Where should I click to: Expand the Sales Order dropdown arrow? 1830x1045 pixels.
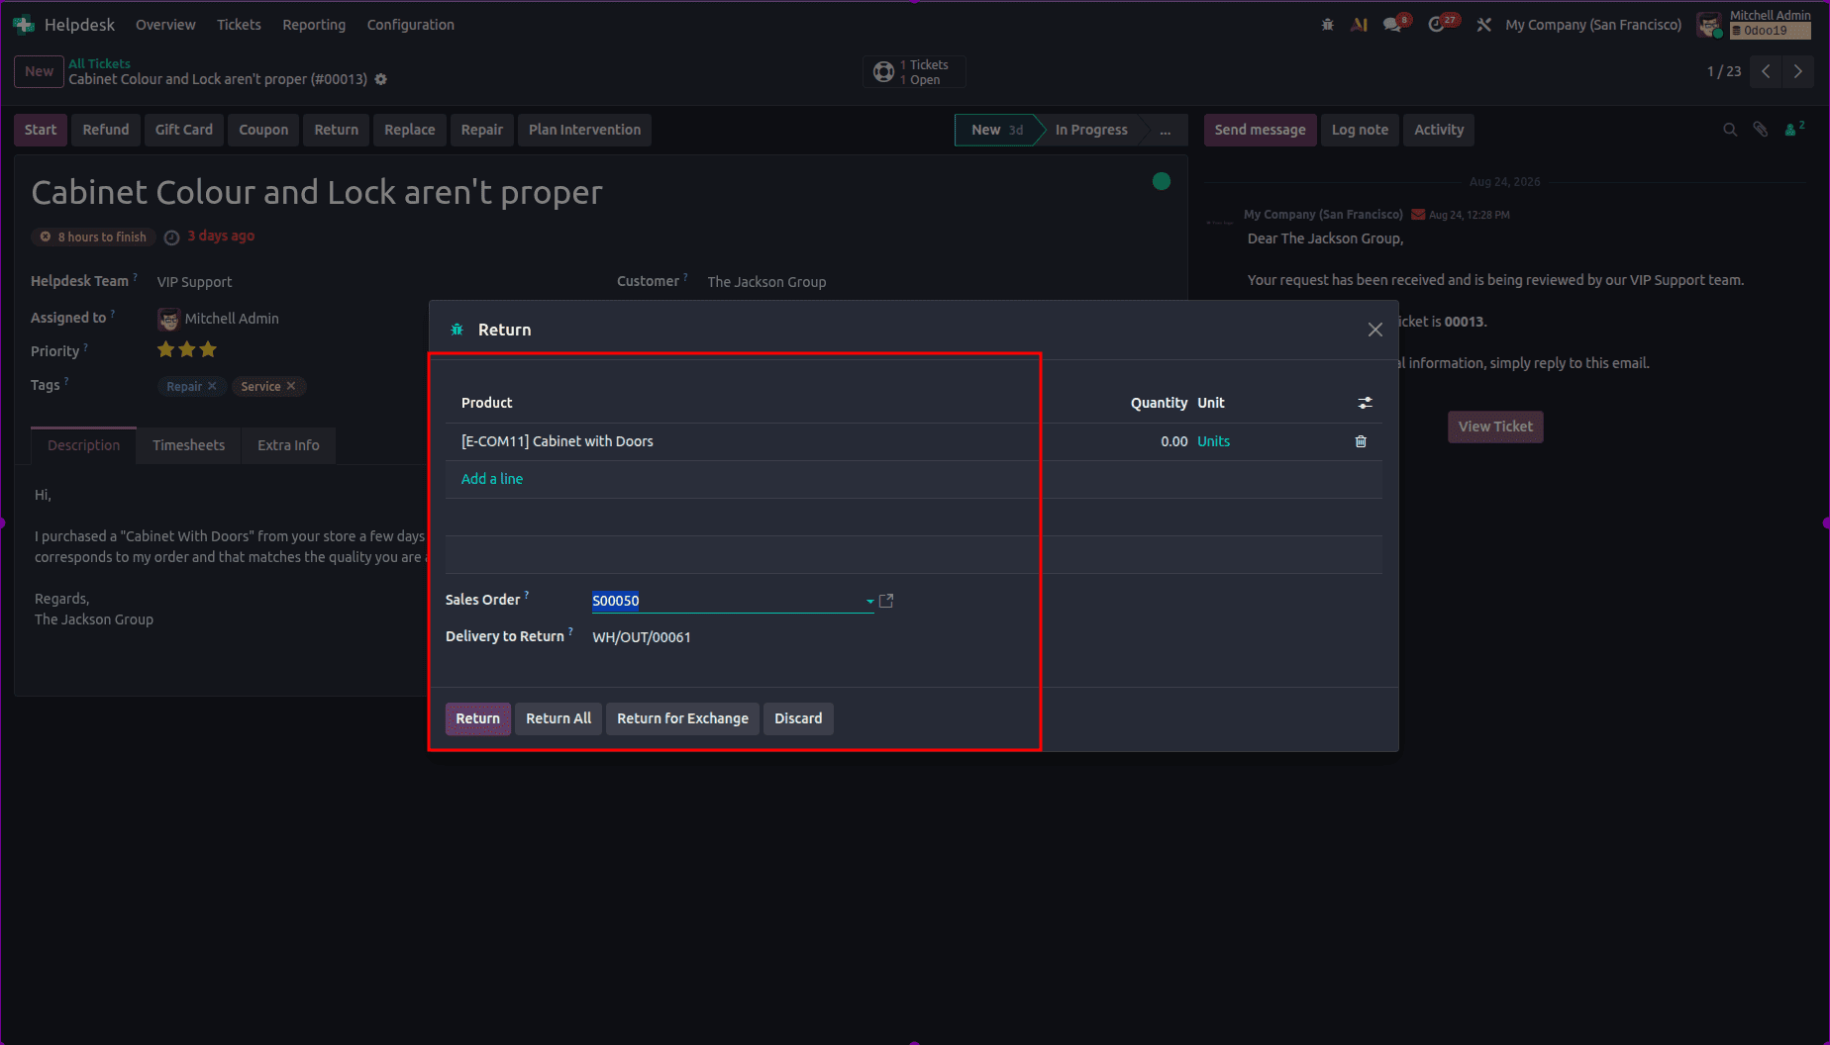pos(869,601)
